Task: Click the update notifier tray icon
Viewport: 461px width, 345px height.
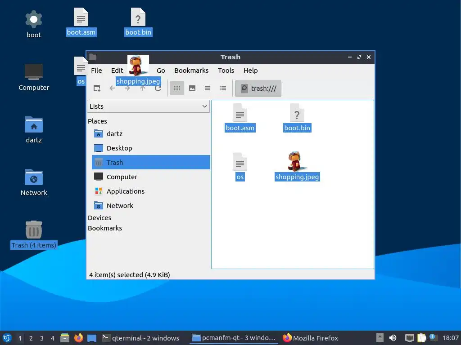Action: 434,337
